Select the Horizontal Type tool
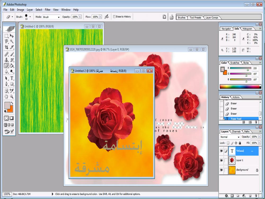 [x=12, y=78]
